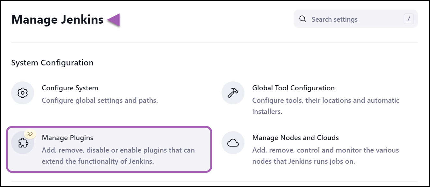Open the Configure System settings page
The height and width of the screenshot is (187, 430).
tap(70, 88)
